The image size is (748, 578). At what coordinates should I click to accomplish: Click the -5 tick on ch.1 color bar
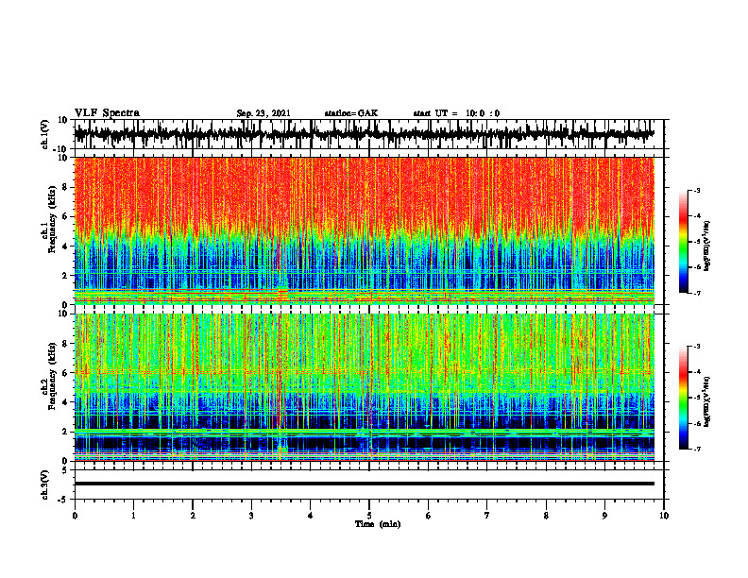pyautogui.click(x=697, y=242)
